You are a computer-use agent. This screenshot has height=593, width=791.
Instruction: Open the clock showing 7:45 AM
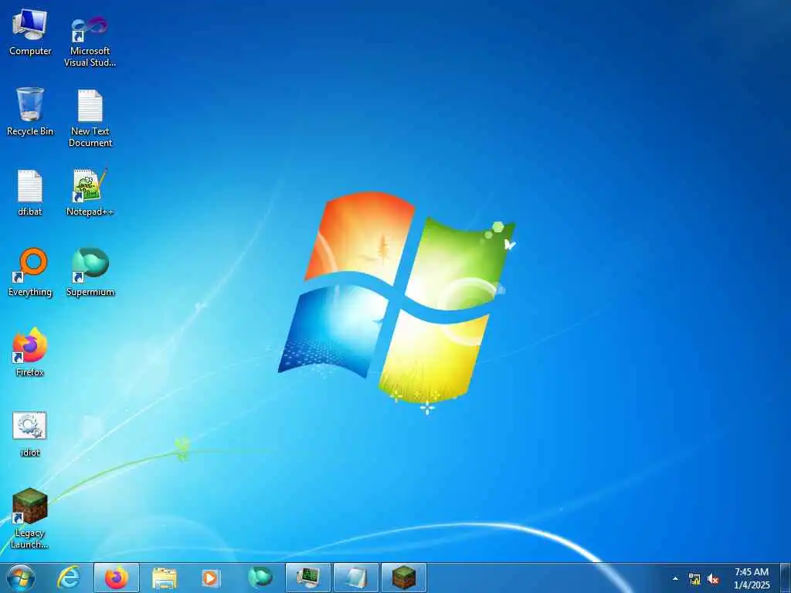tap(752, 578)
